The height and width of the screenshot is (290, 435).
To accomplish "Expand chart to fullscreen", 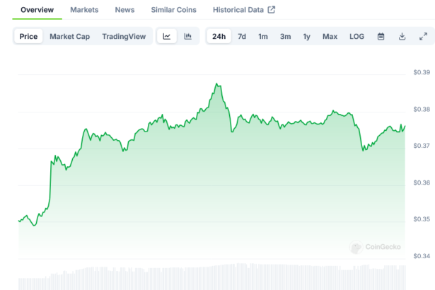I will point(423,36).
